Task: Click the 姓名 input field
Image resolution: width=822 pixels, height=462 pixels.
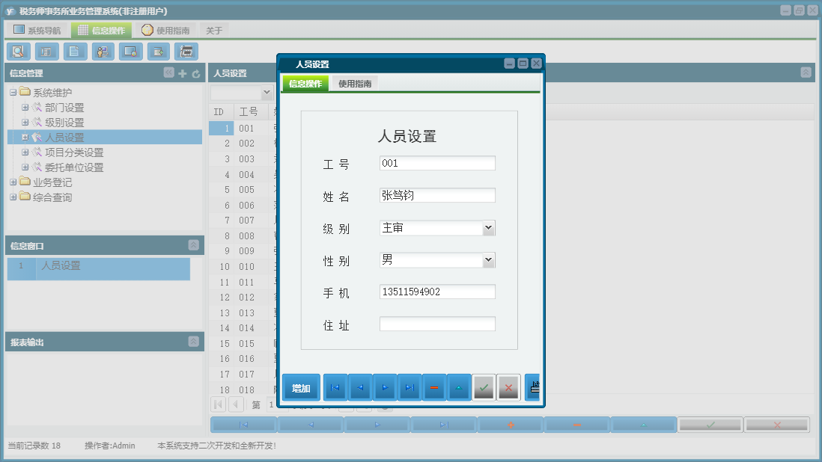Action: click(437, 195)
